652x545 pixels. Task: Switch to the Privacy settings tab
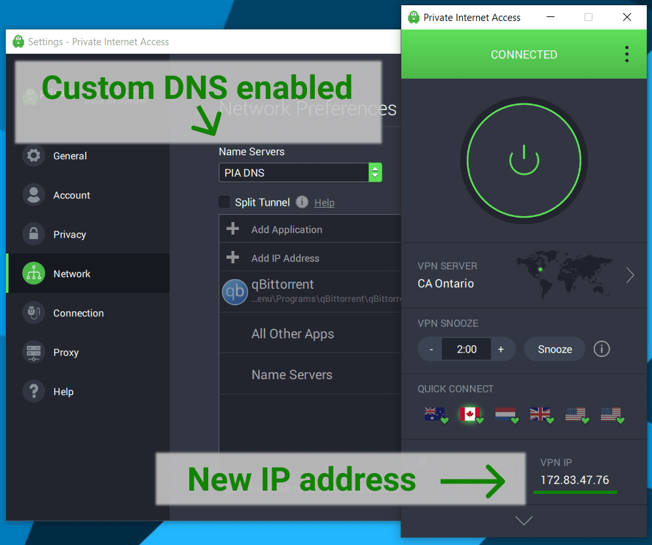tap(88, 234)
